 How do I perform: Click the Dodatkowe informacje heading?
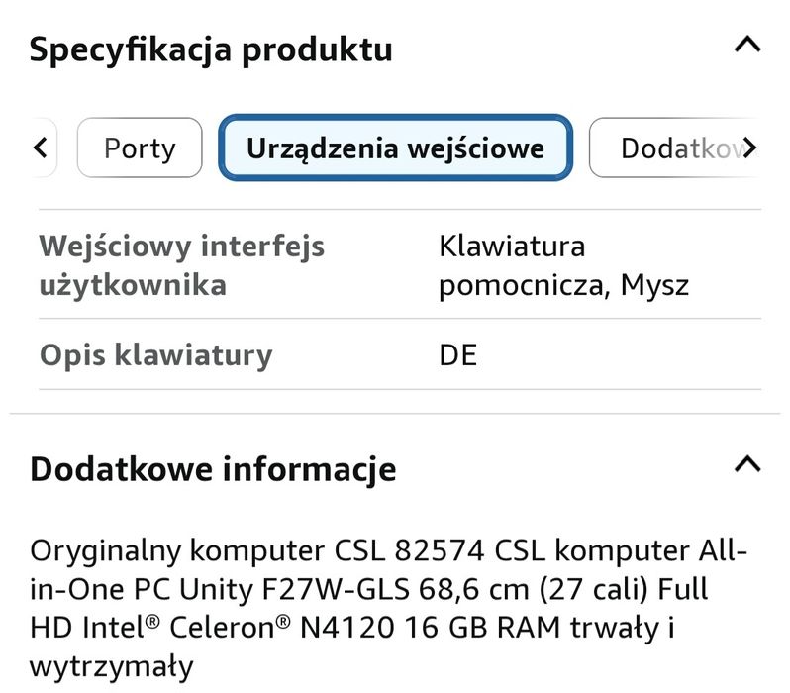(213, 468)
